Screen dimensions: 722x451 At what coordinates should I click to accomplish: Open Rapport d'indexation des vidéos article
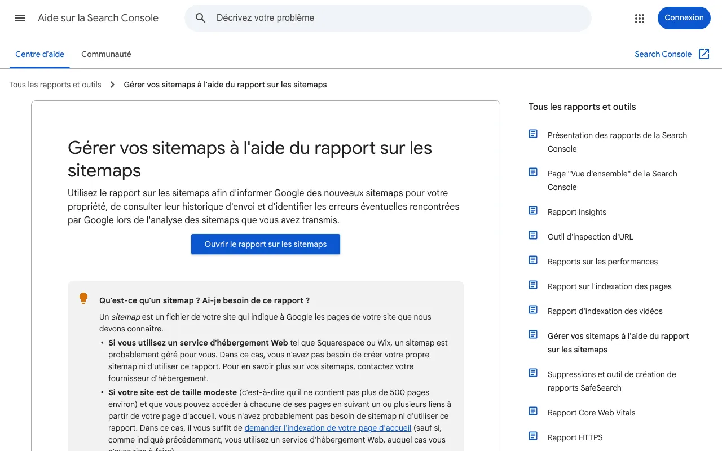(x=605, y=311)
